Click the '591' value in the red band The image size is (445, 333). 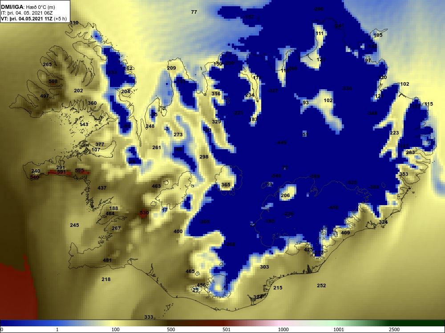pos(61,172)
